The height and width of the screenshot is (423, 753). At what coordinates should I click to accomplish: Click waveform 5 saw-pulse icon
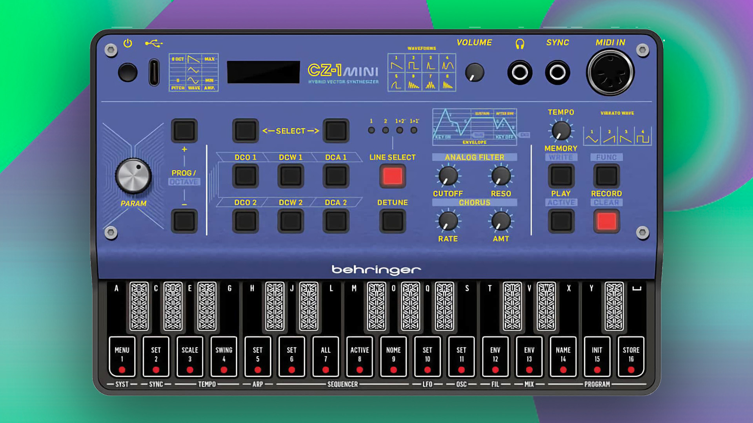396,82
